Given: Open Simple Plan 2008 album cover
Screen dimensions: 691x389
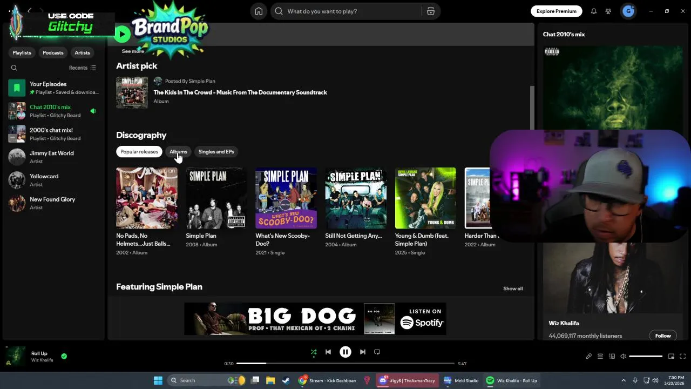Looking at the screenshot, I should pyautogui.click(x=216, y=198).
